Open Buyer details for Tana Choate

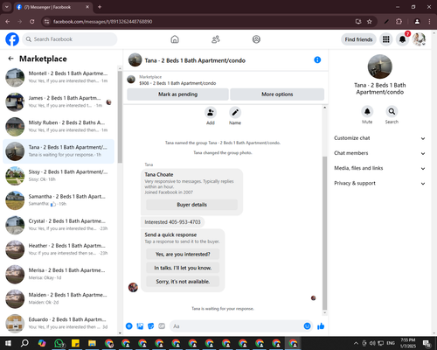[x=191, y=205]
